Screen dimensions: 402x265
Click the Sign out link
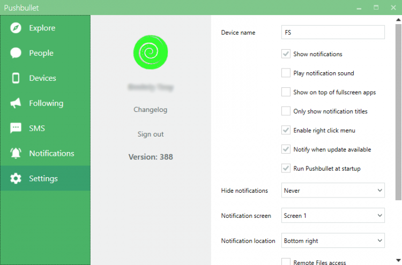click(151, 134)
